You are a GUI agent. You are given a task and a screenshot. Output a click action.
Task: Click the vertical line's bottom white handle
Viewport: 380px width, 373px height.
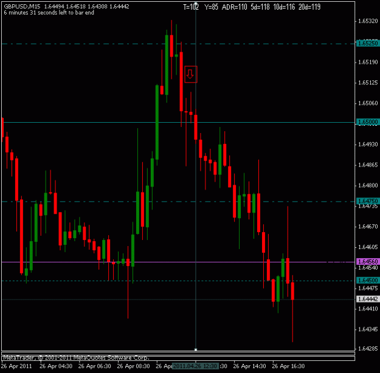click(196, 349)
